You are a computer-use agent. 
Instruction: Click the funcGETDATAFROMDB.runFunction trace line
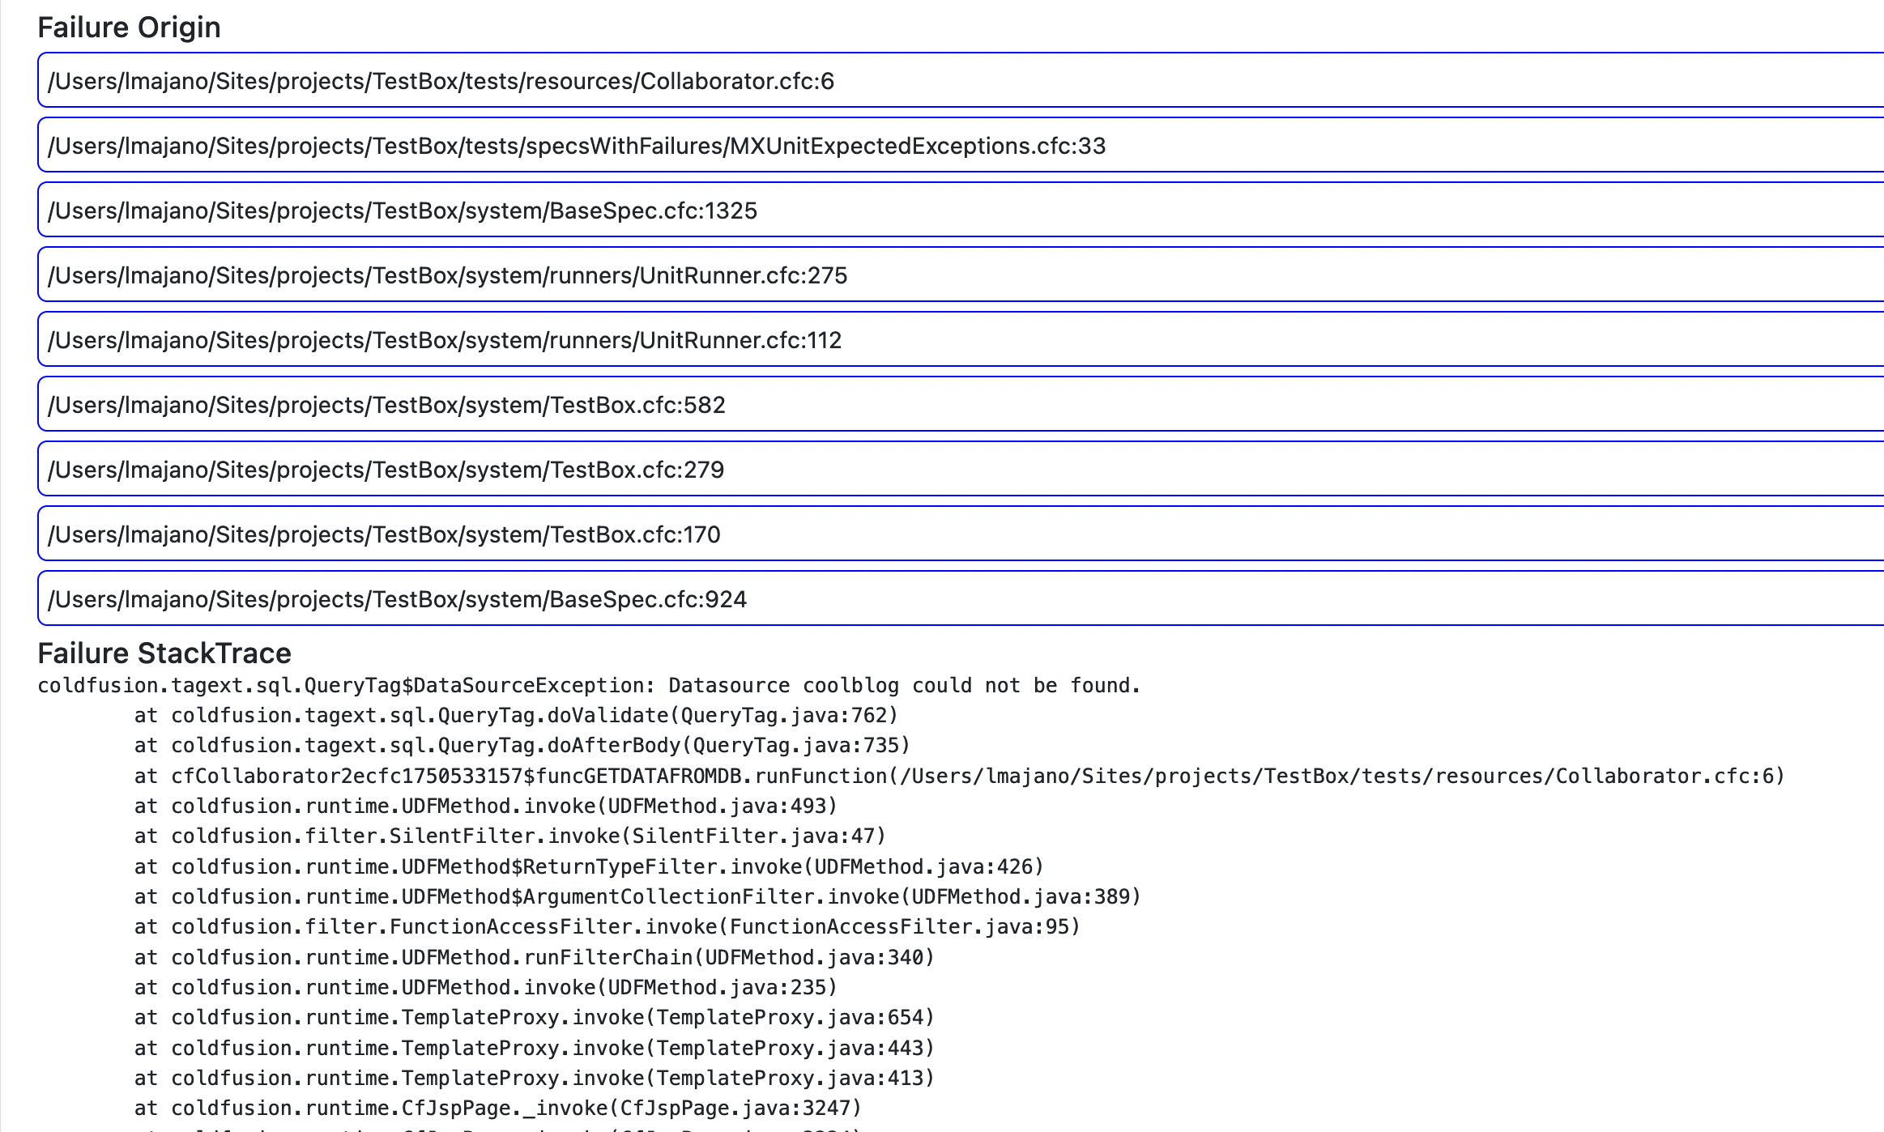click(x=959, y=777)
